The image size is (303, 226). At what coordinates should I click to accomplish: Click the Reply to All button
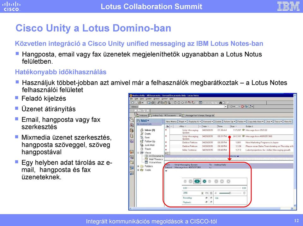tap(195, 122)
